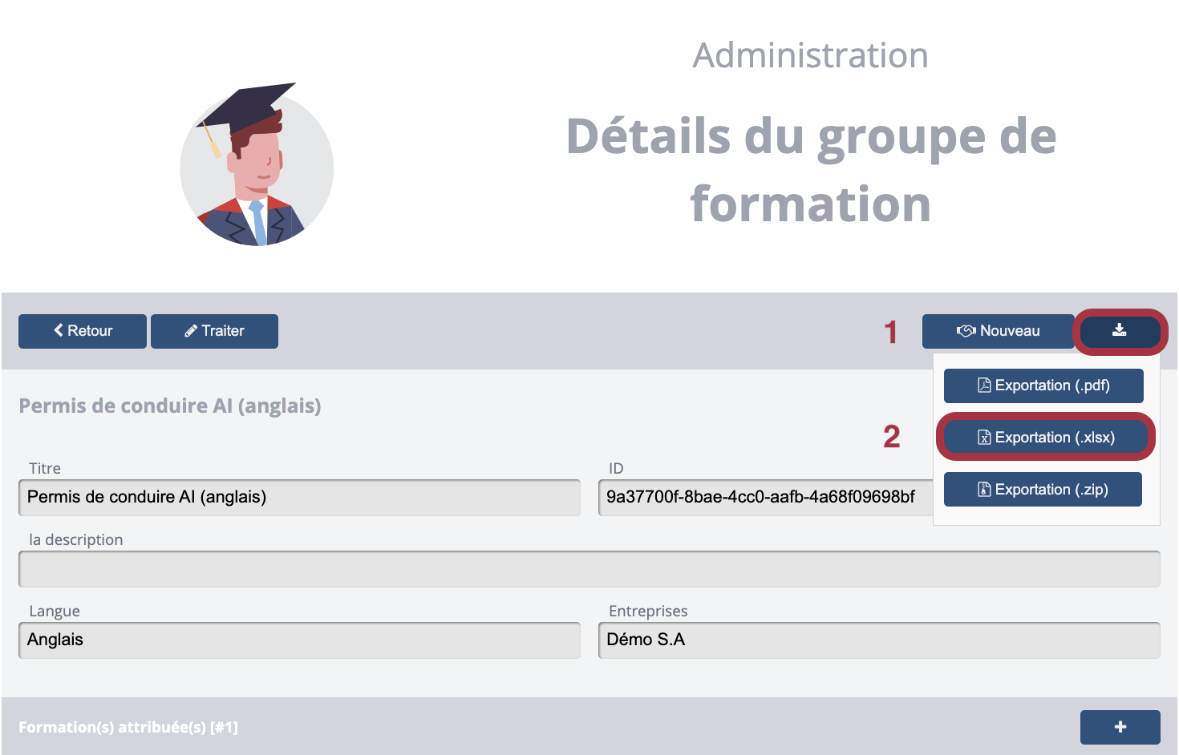Click the gray Permis de conduire AI heading
1179x755 pixels.
170,406
